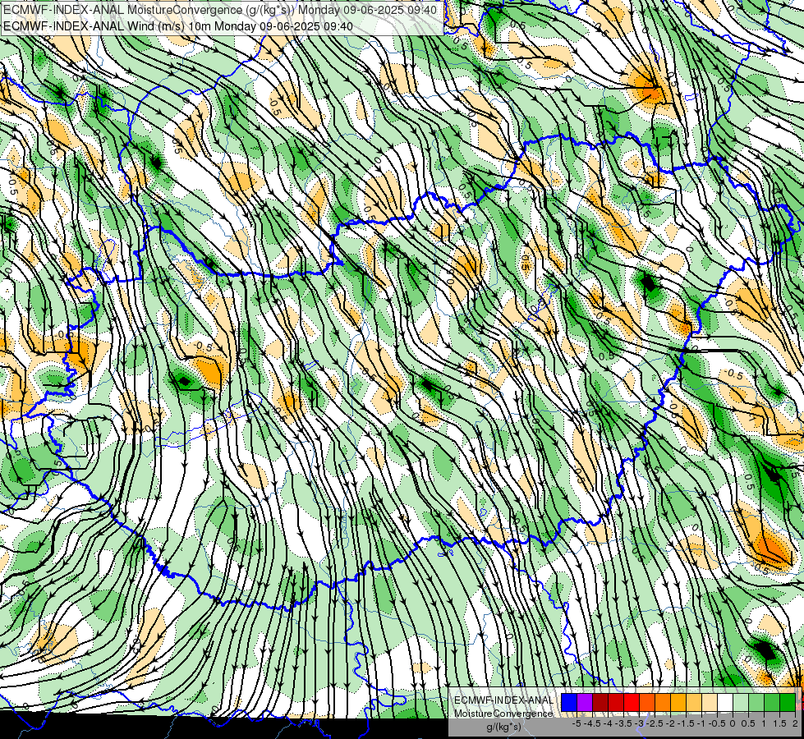Click the legend label MoistureConvergence

pos(503,714)
